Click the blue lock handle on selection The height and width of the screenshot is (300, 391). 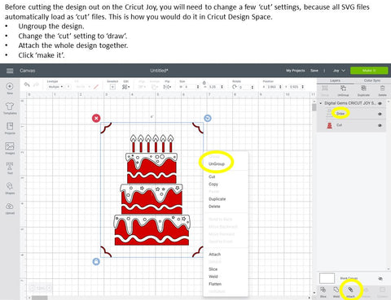tap(96, 262)
